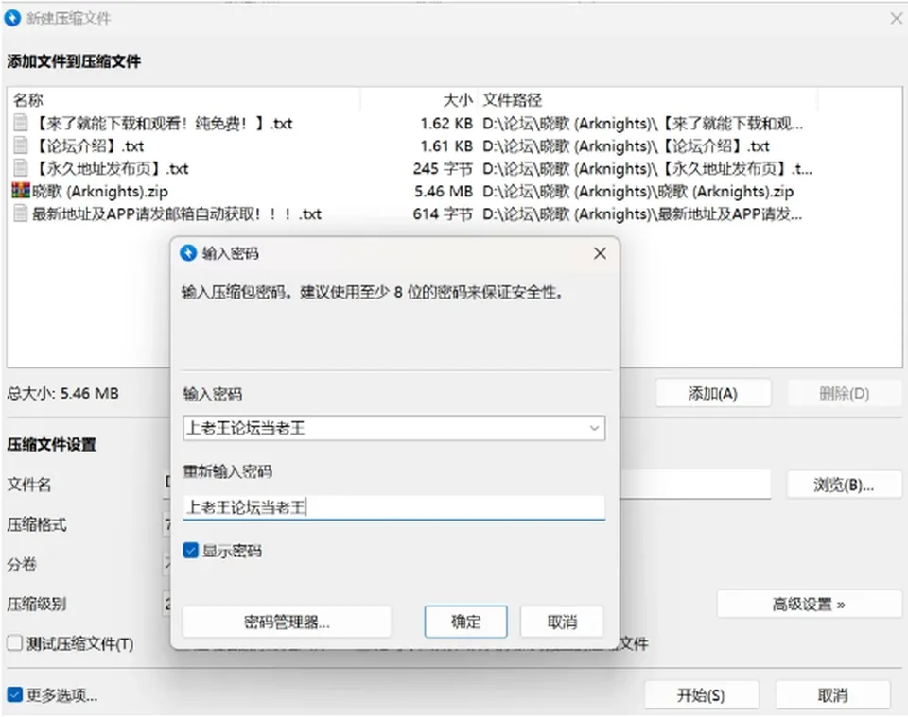Click the 删除(D) button

tap(845, 393)
